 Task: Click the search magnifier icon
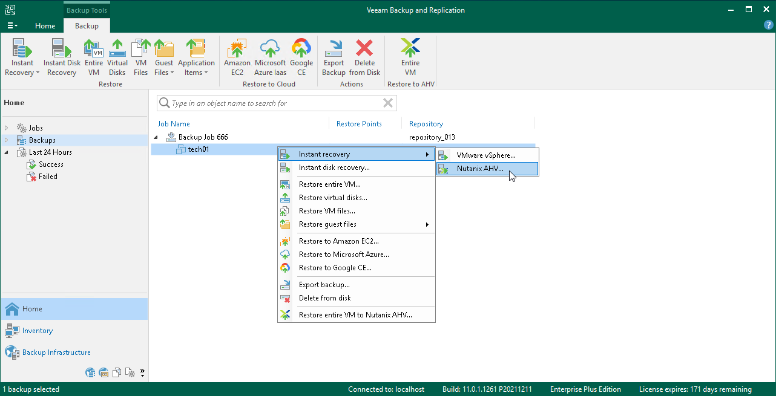[164, 103]
